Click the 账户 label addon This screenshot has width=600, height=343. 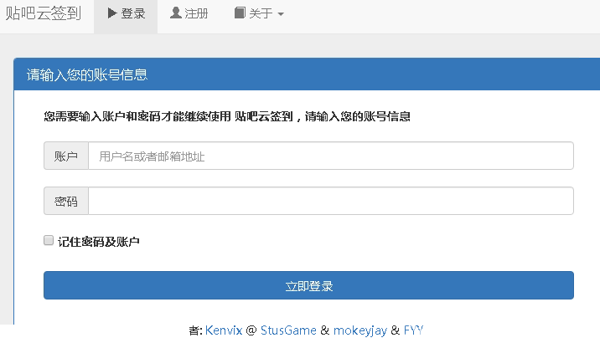pos(66,156)
